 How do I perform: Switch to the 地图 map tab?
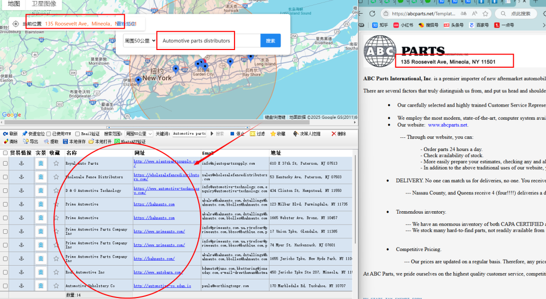click(x=14, y=4)
